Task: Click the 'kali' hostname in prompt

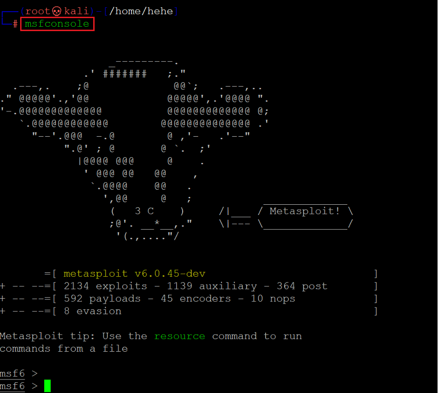Action: click(76, 11)
